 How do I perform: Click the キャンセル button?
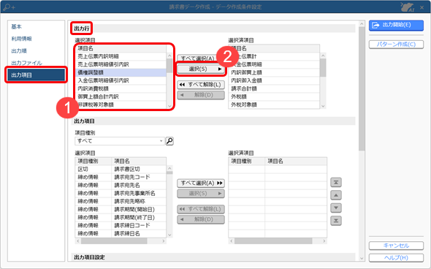tap(396, 246)
